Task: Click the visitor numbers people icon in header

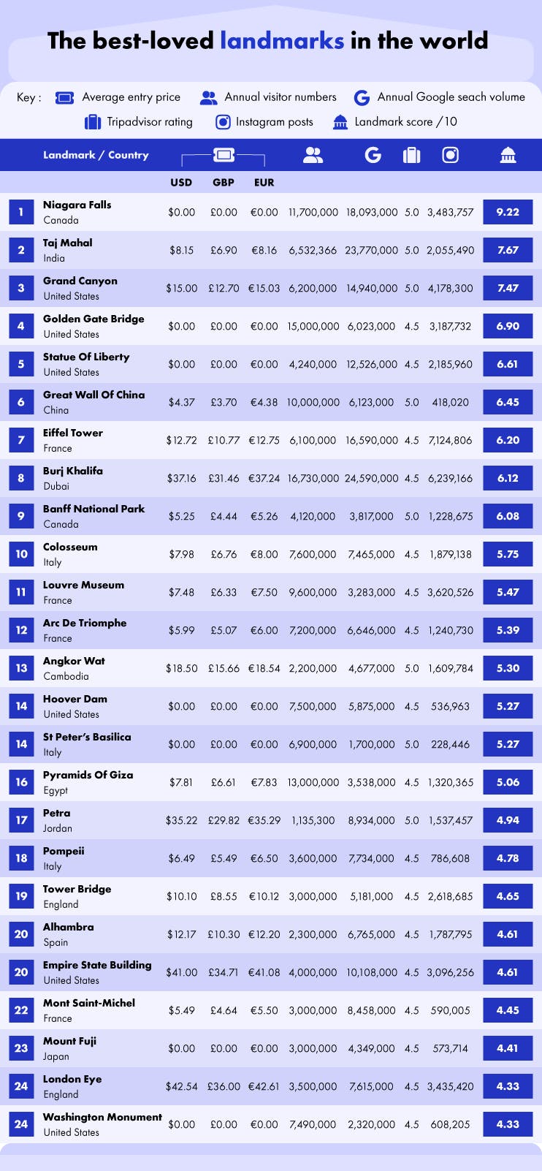Action: click(313, 155)
